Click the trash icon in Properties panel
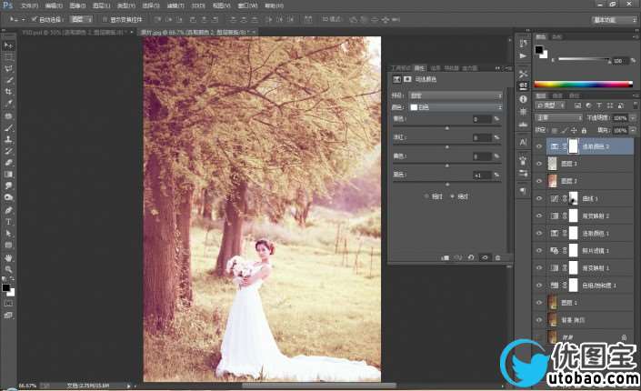Viewport: 641px width, 391px height. [497, 258]
